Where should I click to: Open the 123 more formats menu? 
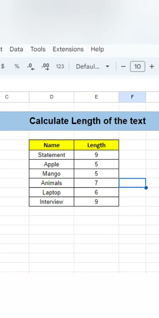[x=60, y=66]
